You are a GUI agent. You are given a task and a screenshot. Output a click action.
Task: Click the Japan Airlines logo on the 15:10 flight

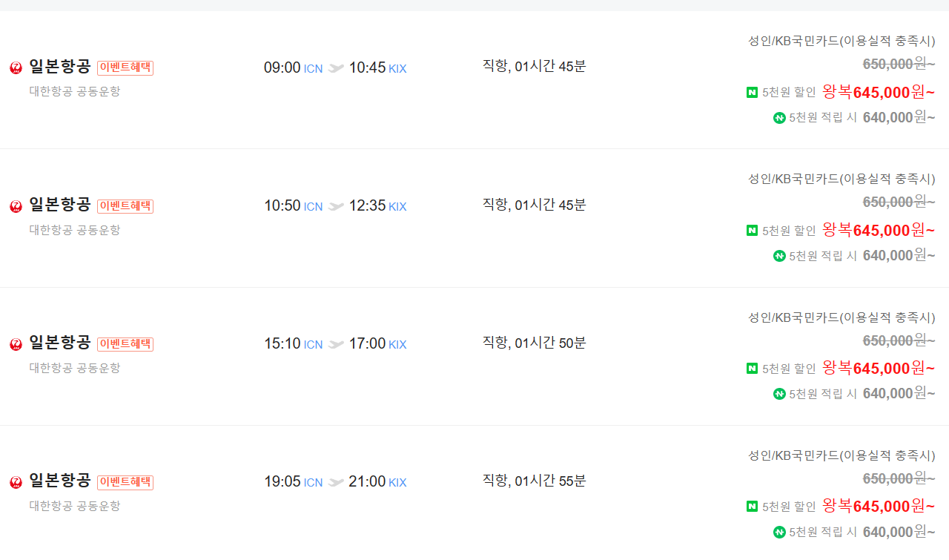(x=15, y=344)
